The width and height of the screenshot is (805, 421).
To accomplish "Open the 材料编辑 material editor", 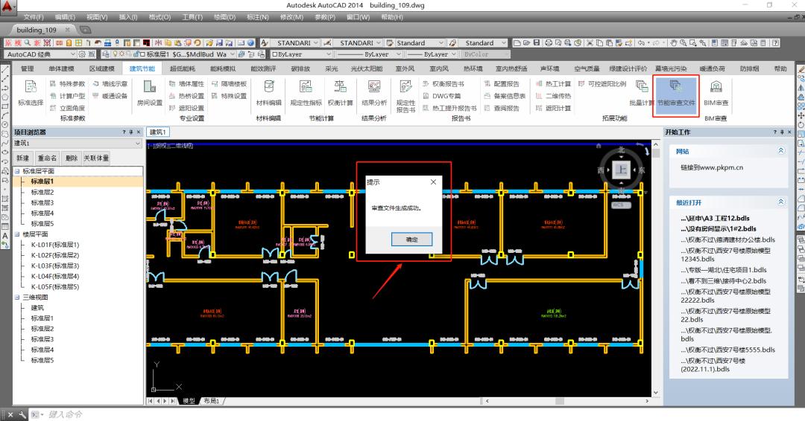I will coord(268,91).
